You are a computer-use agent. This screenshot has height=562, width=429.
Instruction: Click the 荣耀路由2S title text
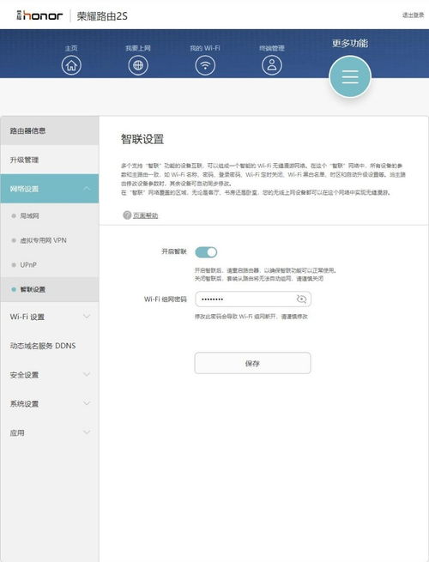click(x=102, y=16)
